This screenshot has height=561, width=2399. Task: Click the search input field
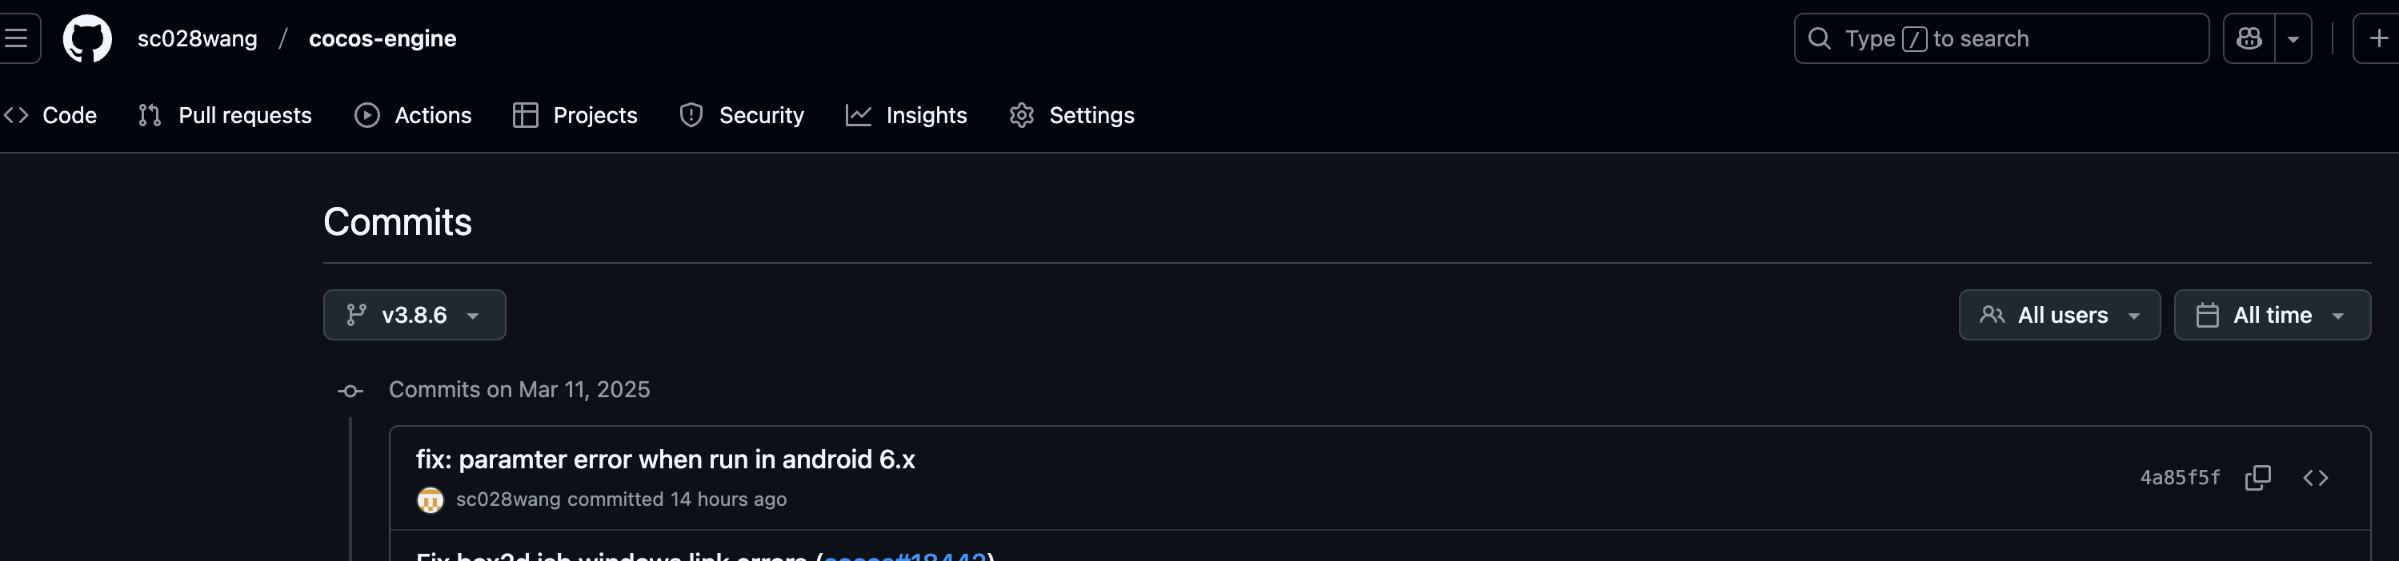pos(2001,38)
